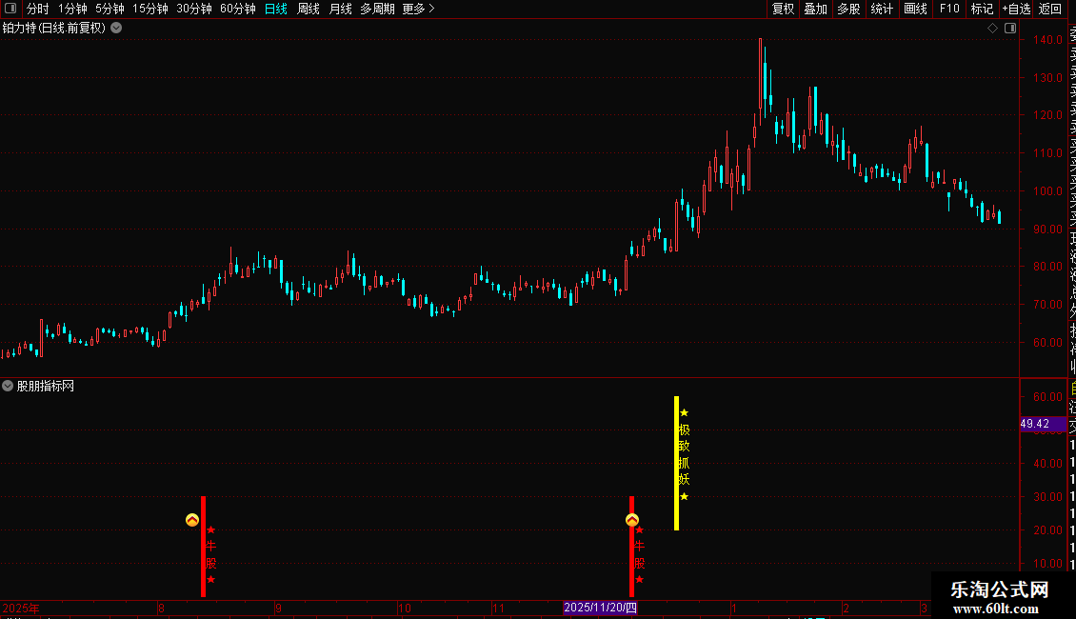
Task: Switch to 日线 daily chart
Action: 276,9
